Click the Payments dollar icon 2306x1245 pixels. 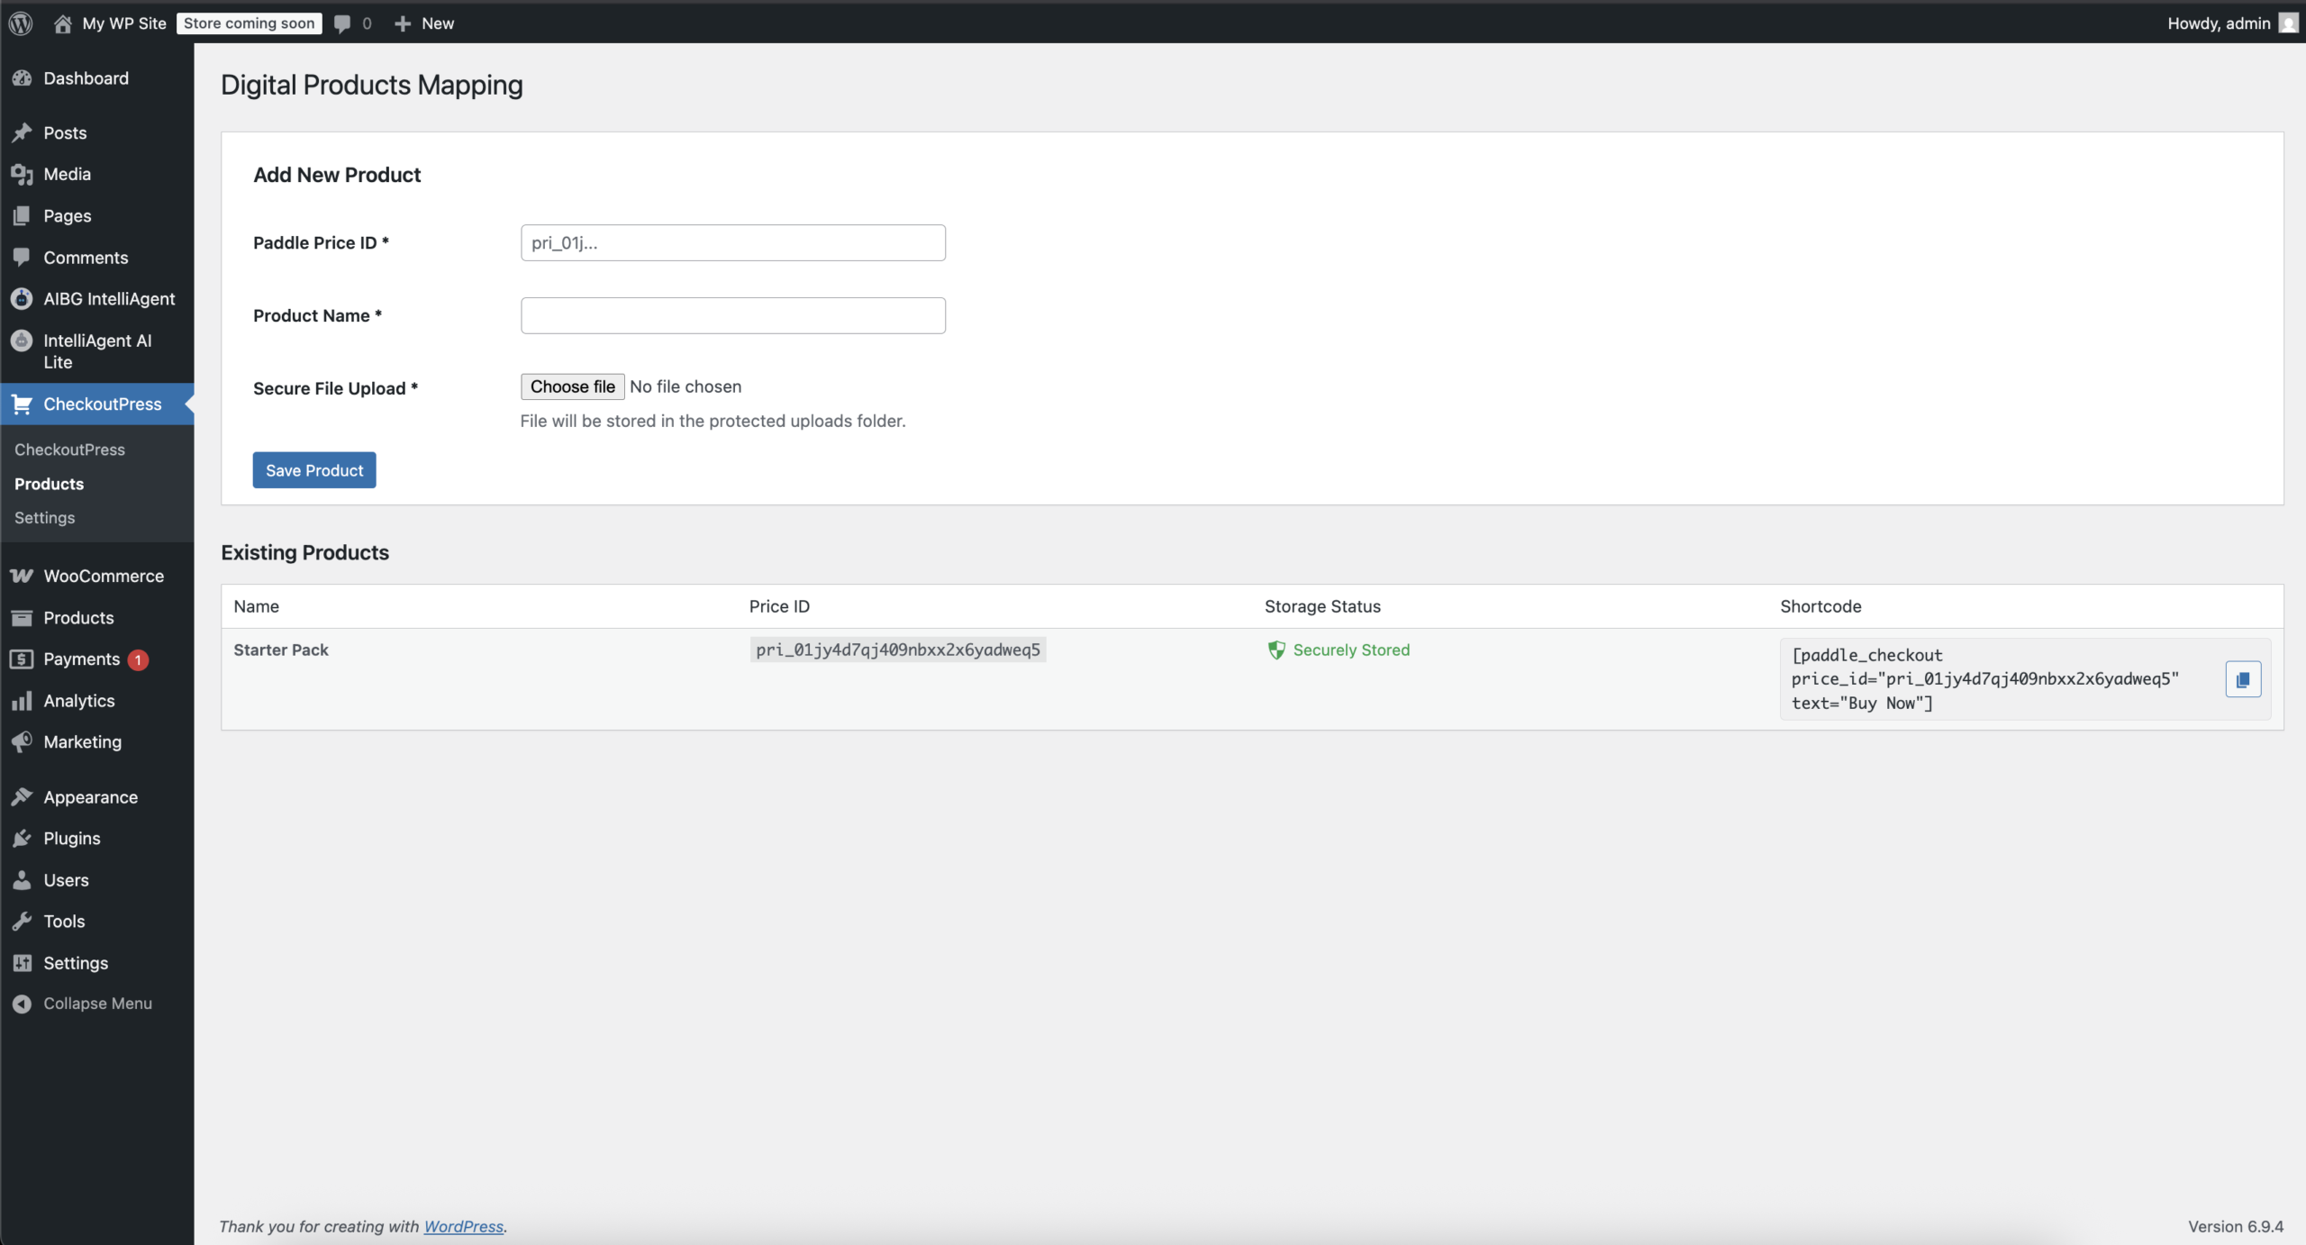23,659
